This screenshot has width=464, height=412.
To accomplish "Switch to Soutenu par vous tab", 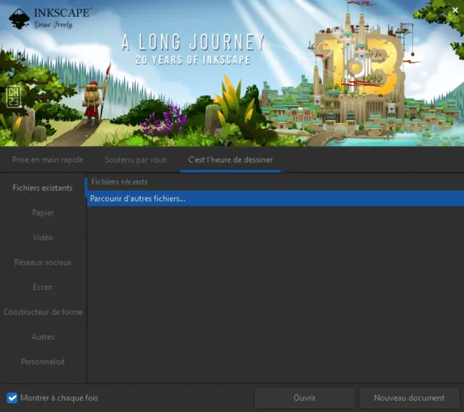I will (136, 159).
